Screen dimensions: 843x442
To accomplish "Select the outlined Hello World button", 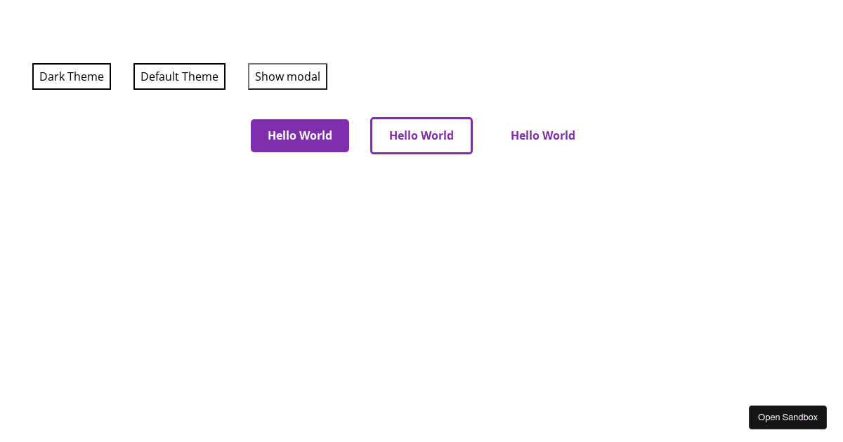I will click(x=421, y=135).
